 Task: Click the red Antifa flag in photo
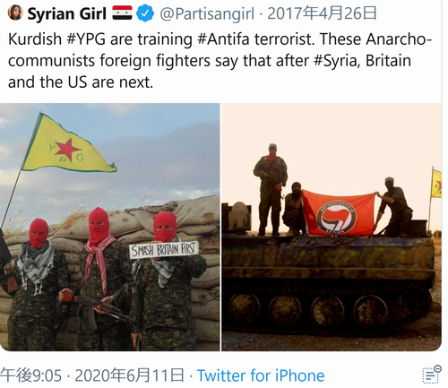coord(338,214)
